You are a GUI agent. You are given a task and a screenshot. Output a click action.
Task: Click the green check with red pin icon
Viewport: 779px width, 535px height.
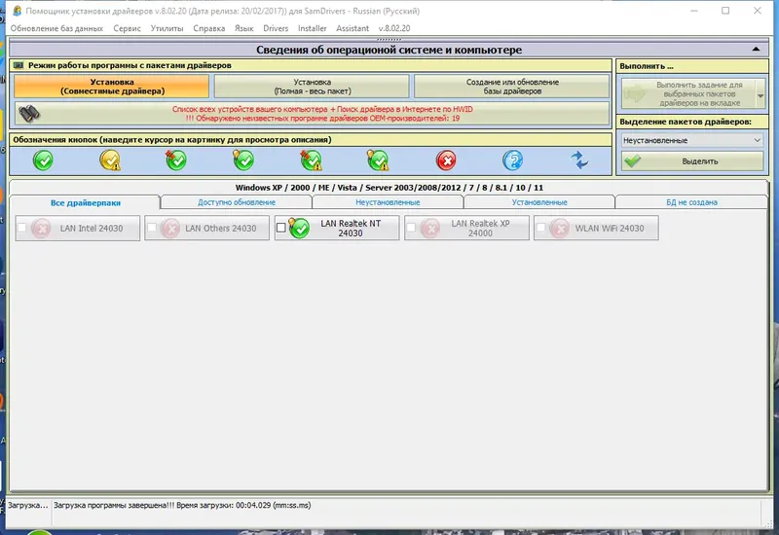click(x=176, y=160)
